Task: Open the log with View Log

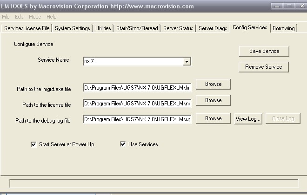Action: (248, 118)
